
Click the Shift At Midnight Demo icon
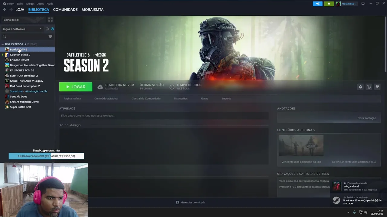point(7,102)
